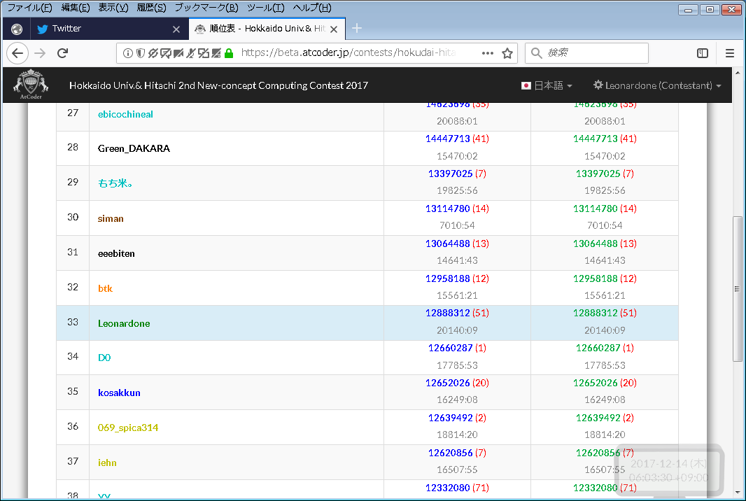Click the globe icon pinned tab
746x501 pixels.
coord(17,29)
